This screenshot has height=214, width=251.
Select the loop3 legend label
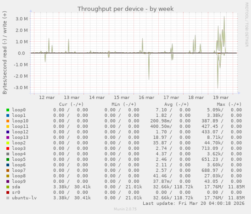point(19,148)
